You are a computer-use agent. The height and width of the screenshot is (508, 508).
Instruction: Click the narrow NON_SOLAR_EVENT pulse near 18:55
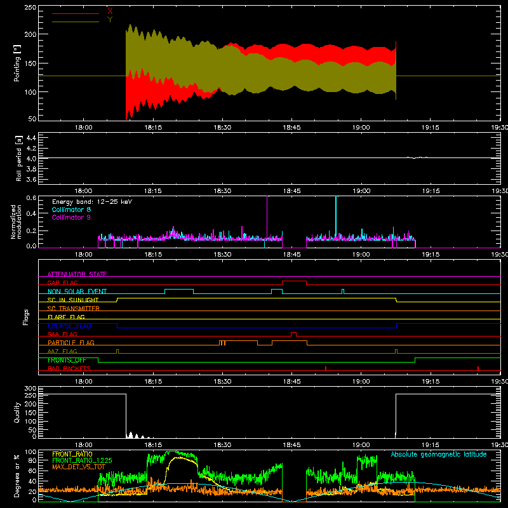[343, 291]
